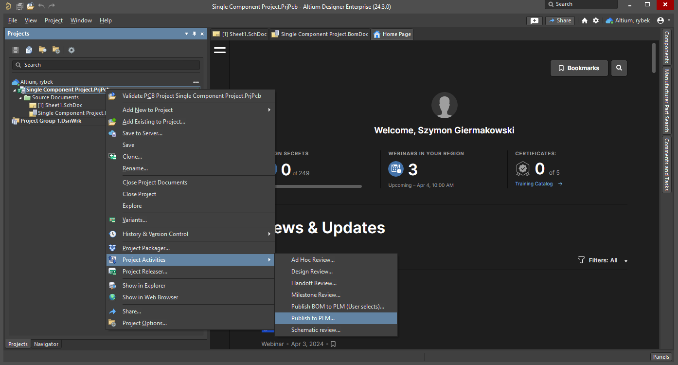The width and height of the screenshot is (678, 365).
Task: Select Publish BOM to PLM (User selects)...
Action: [336, 307]
